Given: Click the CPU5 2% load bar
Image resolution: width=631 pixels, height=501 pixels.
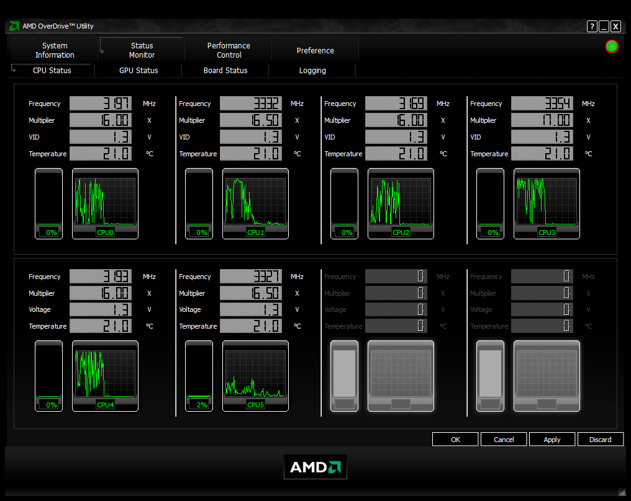Looking at the screenshot, I should 199,376.
